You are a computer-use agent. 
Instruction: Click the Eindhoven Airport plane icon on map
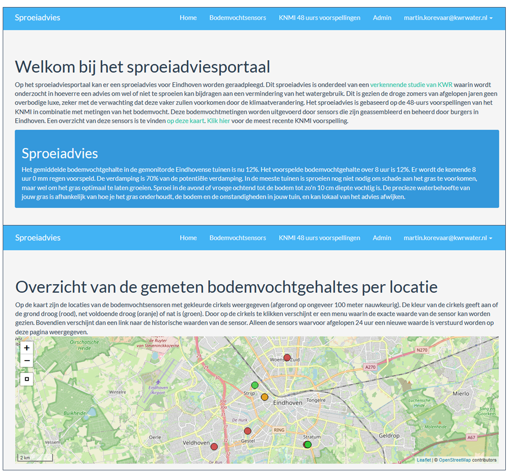click(158, 382)
